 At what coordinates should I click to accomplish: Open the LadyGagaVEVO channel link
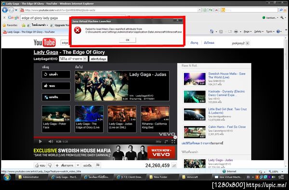45,59
